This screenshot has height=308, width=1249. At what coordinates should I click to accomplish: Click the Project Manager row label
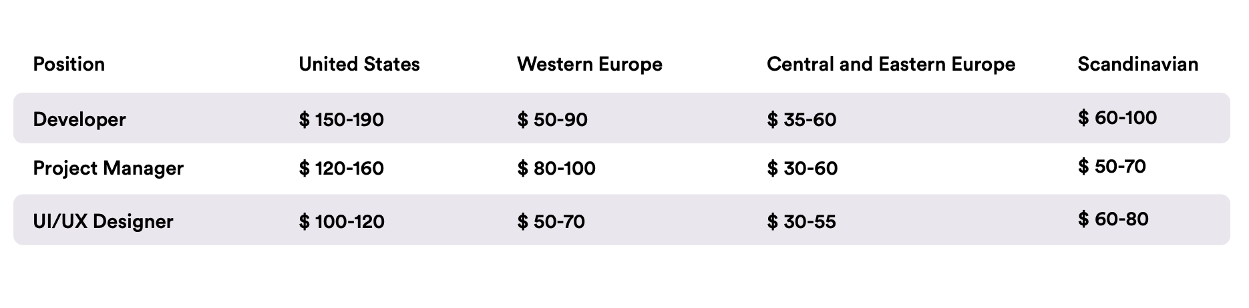tap(108, 168)
